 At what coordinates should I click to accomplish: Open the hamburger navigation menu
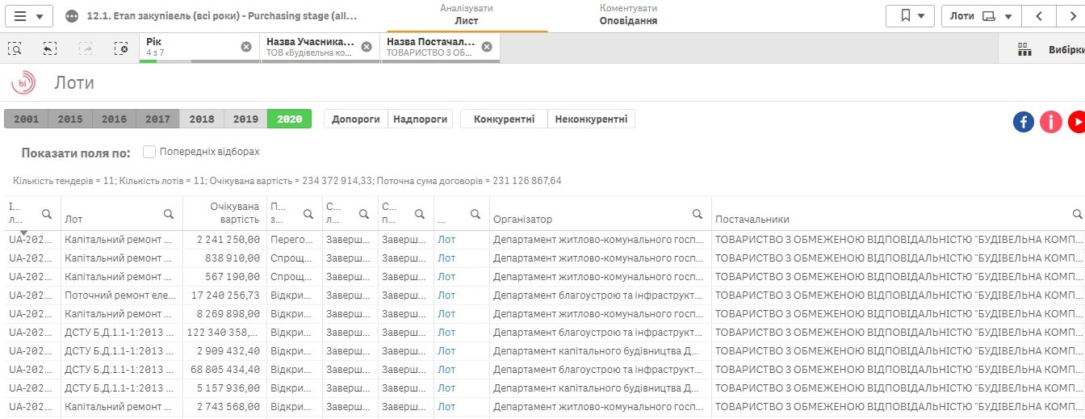click(x=29, y=16)
